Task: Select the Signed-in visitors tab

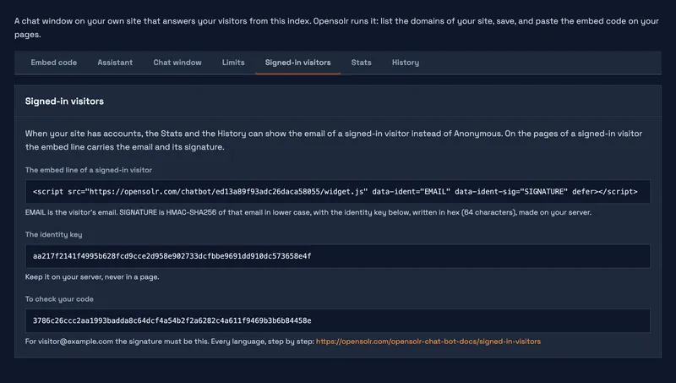Action: [298, 63]
